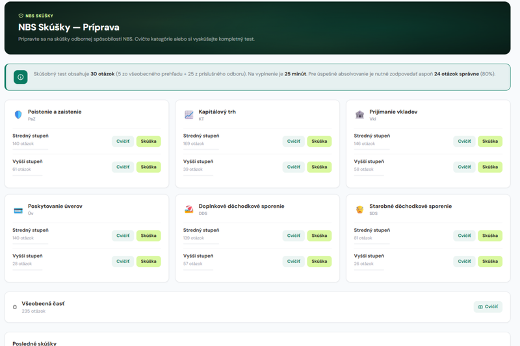Image resolution: width=520 pixels, height=346 pixels.
Task: Click the 58 otázok count under Prijímanie vkladov
Action: pyautogui.click(x=363, y=169)
